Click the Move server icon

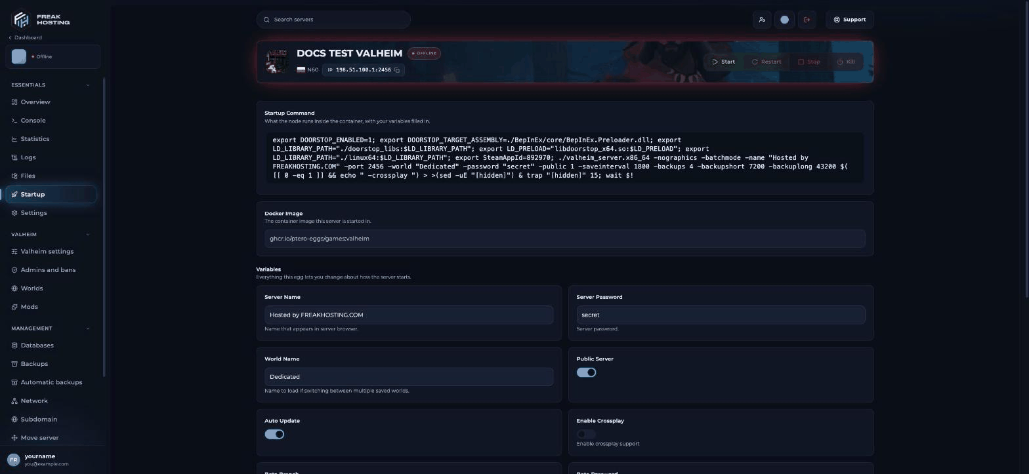14,438
